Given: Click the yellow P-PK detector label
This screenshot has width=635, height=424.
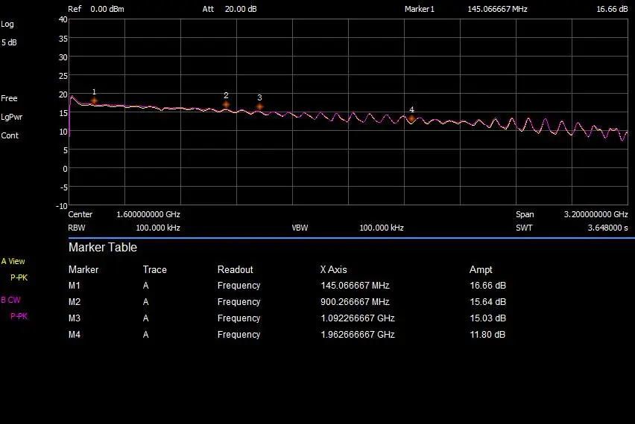Looking at the screenshot, I should click(19, 277).
